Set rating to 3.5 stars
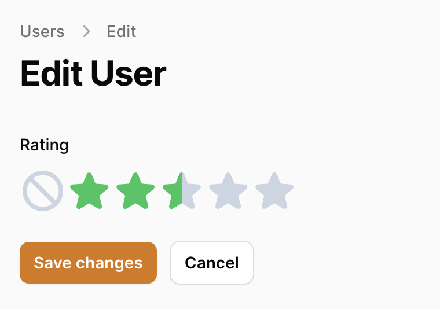The height and width of the screenshot is (309, 440). pyautogui.click(x=219, y=191)
